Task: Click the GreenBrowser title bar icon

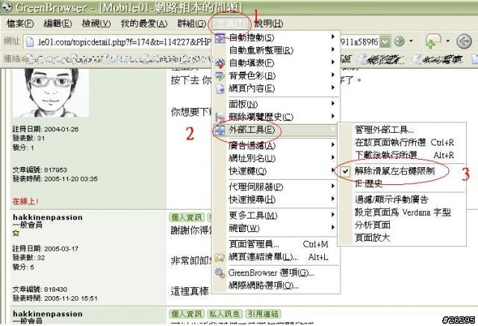Action: 6,7
